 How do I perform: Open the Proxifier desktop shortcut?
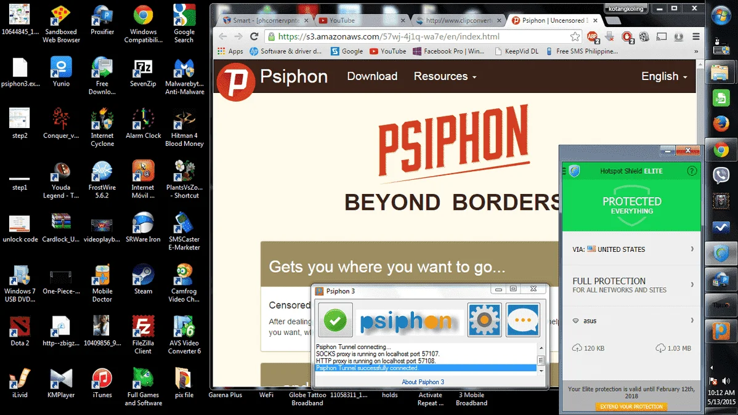point(102,21)
